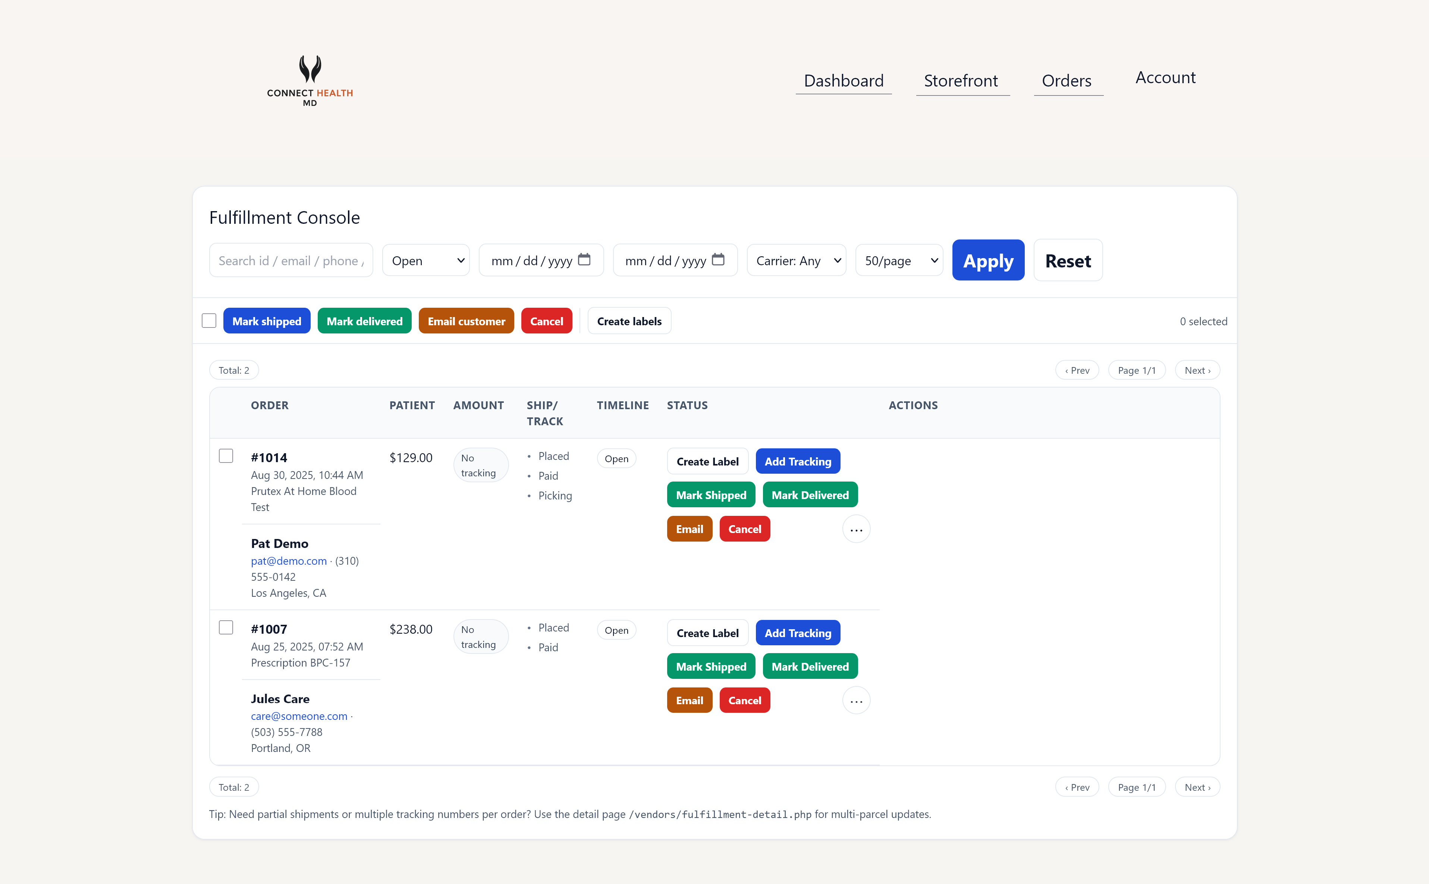1429x884 pixels.
Task: Open more actions menu for order #1007
Action: (x=855, y=700)
